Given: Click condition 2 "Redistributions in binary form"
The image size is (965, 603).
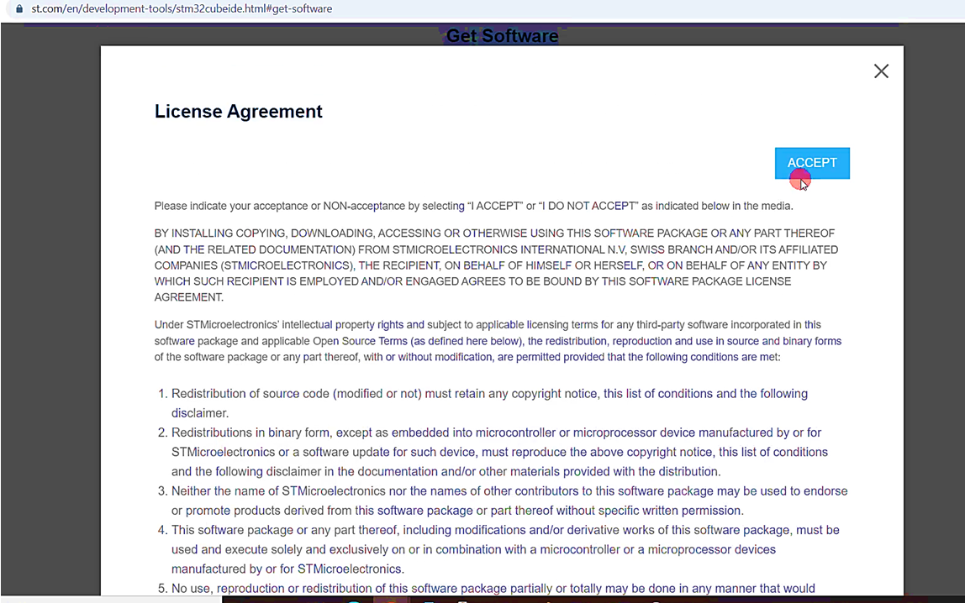Looking at the screenshot, I should coord(499,452).
